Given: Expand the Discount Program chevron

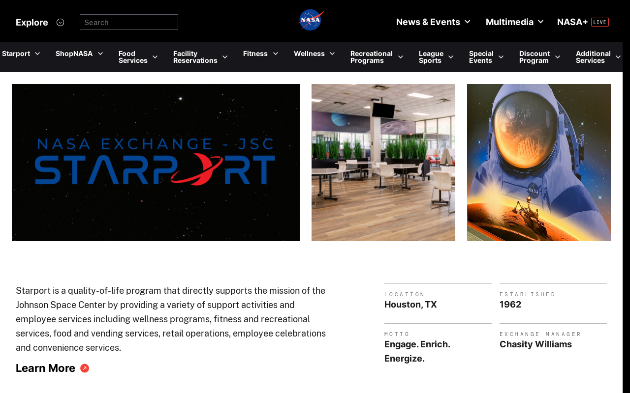Looking at the screenshot, I should click(x=558, y=57).
